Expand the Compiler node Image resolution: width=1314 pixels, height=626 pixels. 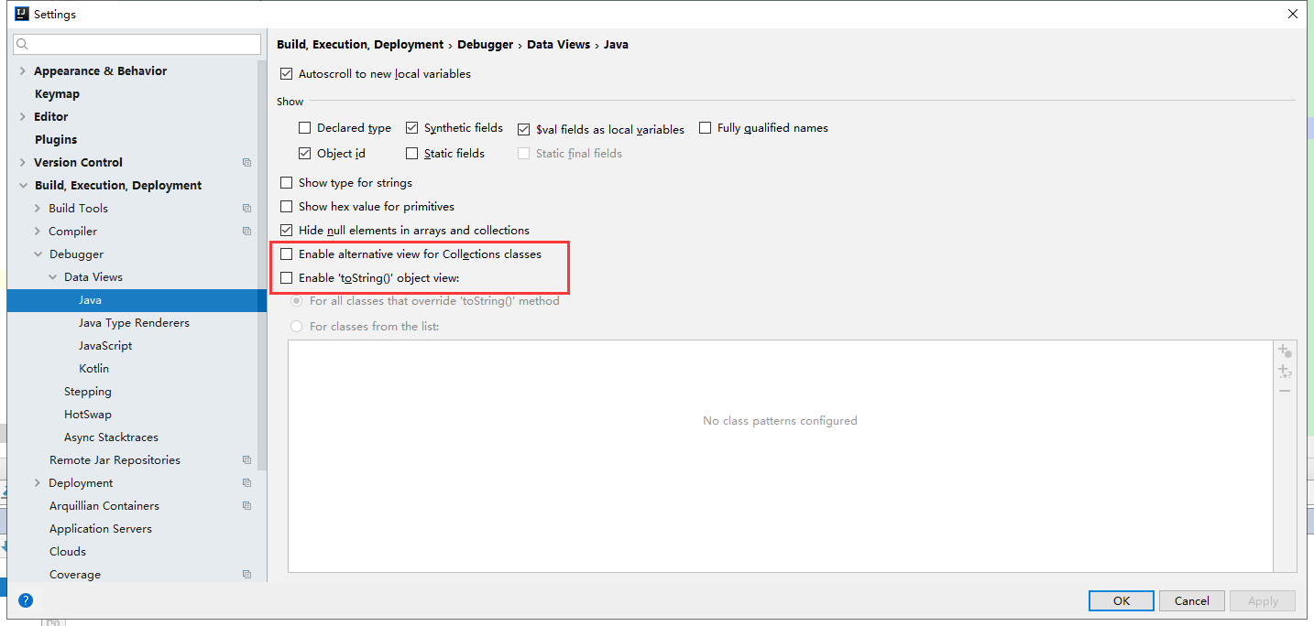click(x=38, y=231)
